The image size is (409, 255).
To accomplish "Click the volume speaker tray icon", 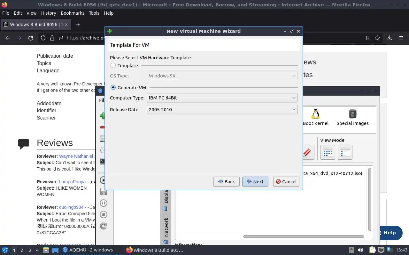I will pyautogui.click(x=360, y=250).
